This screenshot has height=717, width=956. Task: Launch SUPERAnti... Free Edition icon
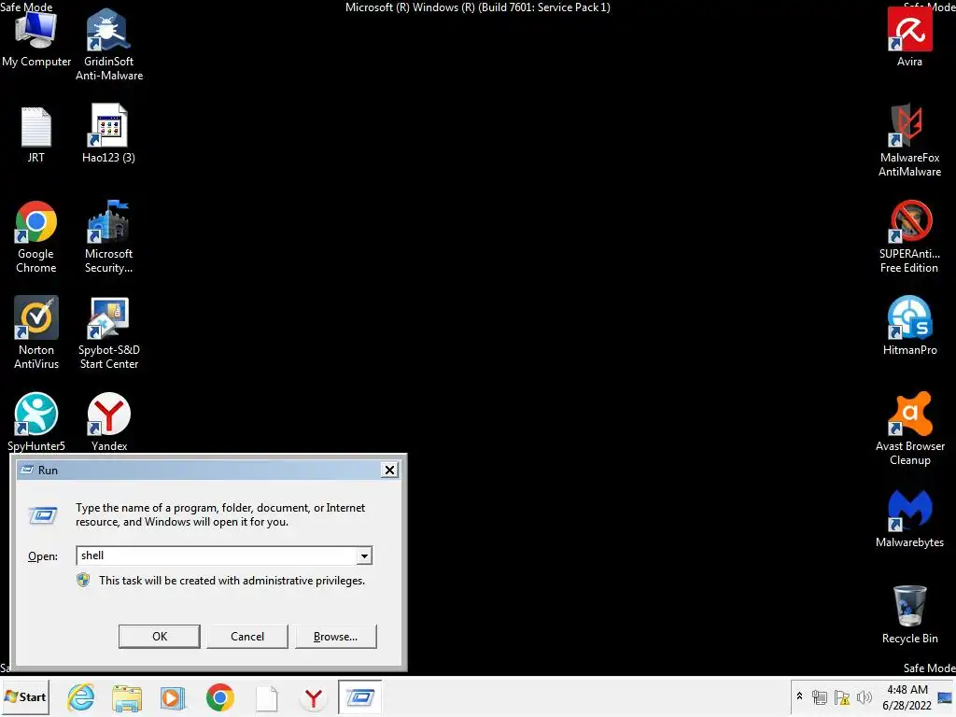click(909, 237)
